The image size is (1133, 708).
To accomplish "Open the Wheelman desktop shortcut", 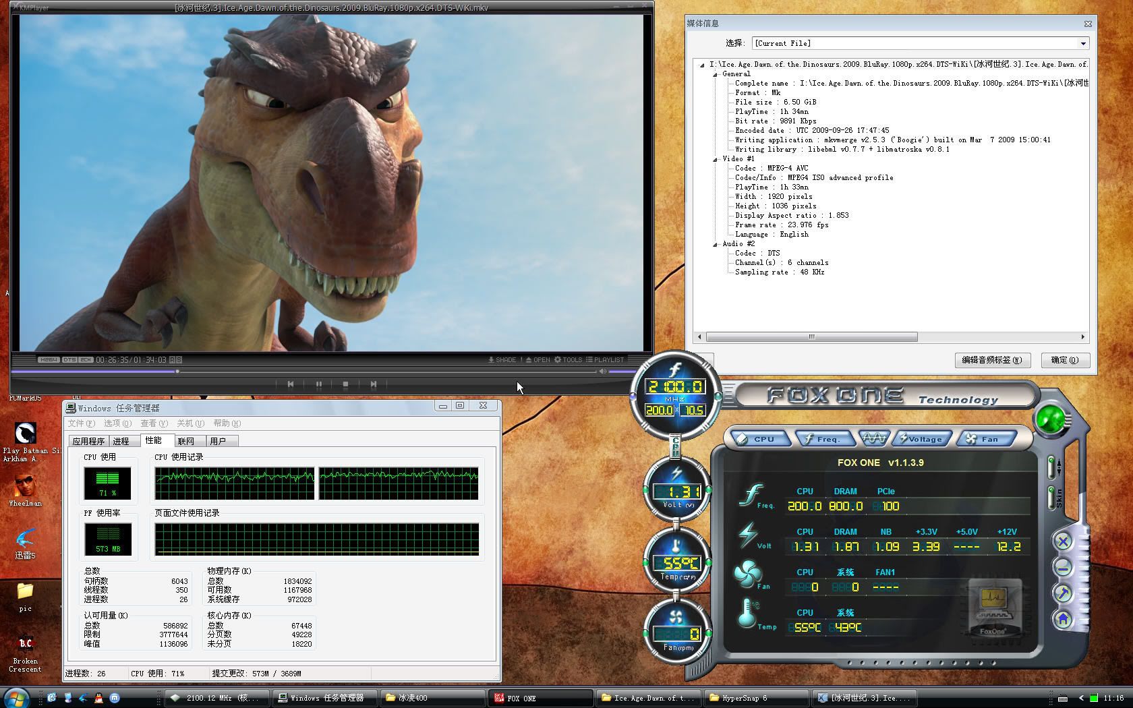I will (x=25, y=487).
